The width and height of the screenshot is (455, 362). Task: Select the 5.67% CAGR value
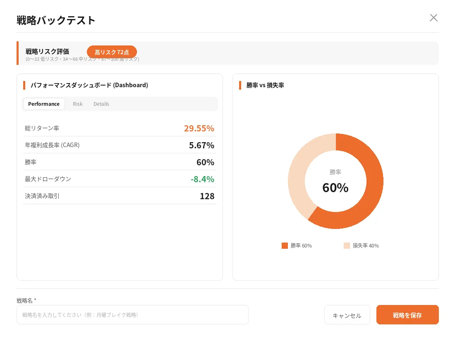202,145
